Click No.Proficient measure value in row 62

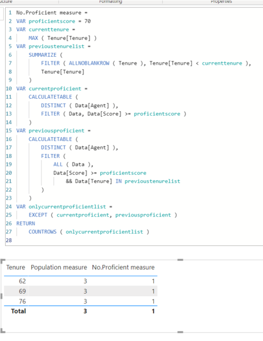(153, 281)
